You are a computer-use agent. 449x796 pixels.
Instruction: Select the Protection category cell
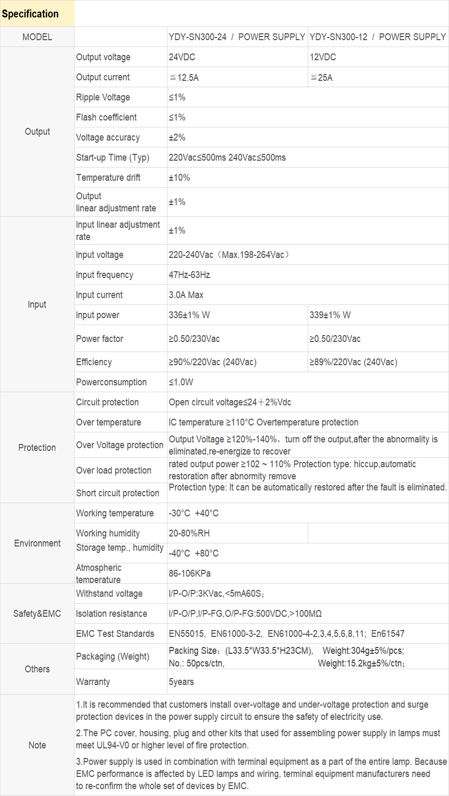pyautogui.click(x=37, y=448)
